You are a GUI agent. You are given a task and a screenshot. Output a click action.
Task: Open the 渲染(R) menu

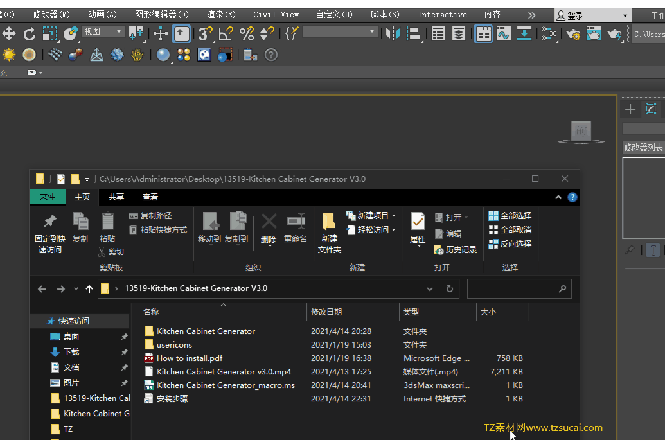221,14
